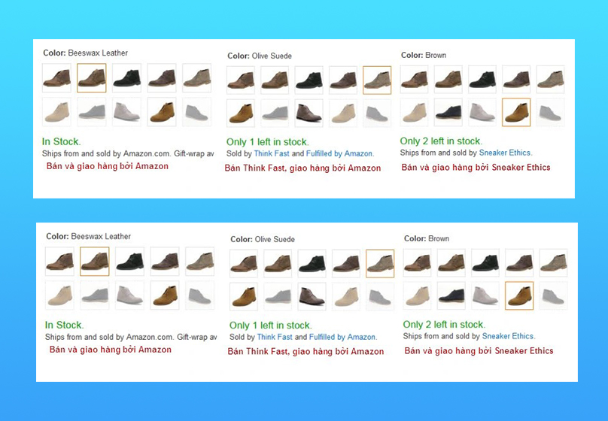Select the sand beige boot in top Brown group
This screenshot has height=421, width=608.
pyautogui.click(x=414, y=112)
